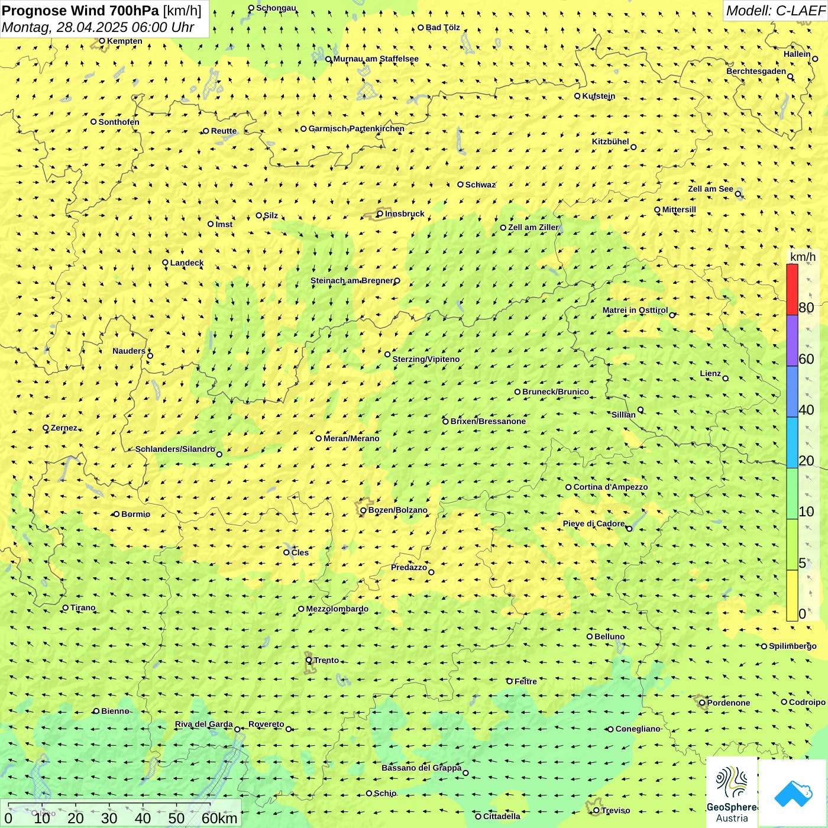The image size is (828, 828).
Task: Click the Nauders location marker
Action: [x=150, y=355]
